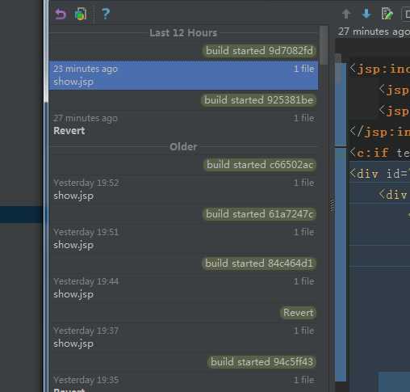Click the edit source pencil icon
The width and height of the screenshot is (410, 392).
(x=387, y=14)
